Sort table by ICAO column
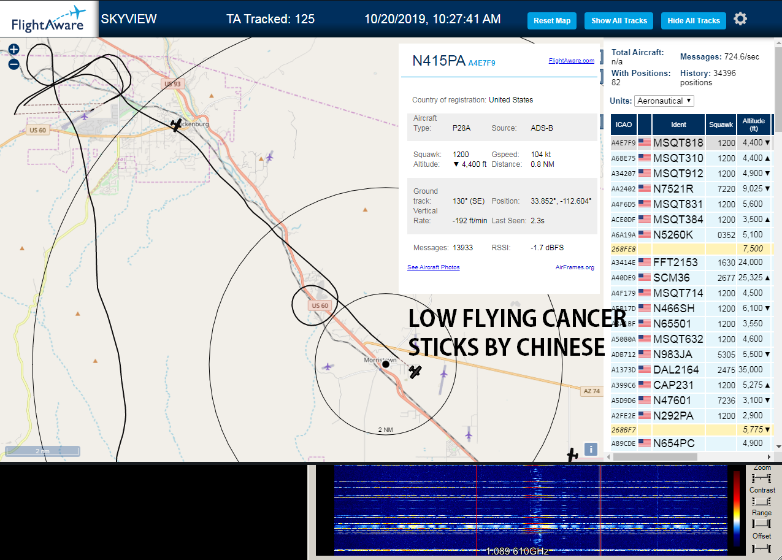Image resolution: width=782 pixels, height=560 pixels. point(624,125)
